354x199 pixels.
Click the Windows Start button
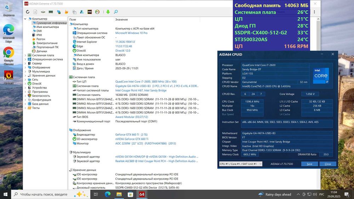tap(5, 194)
